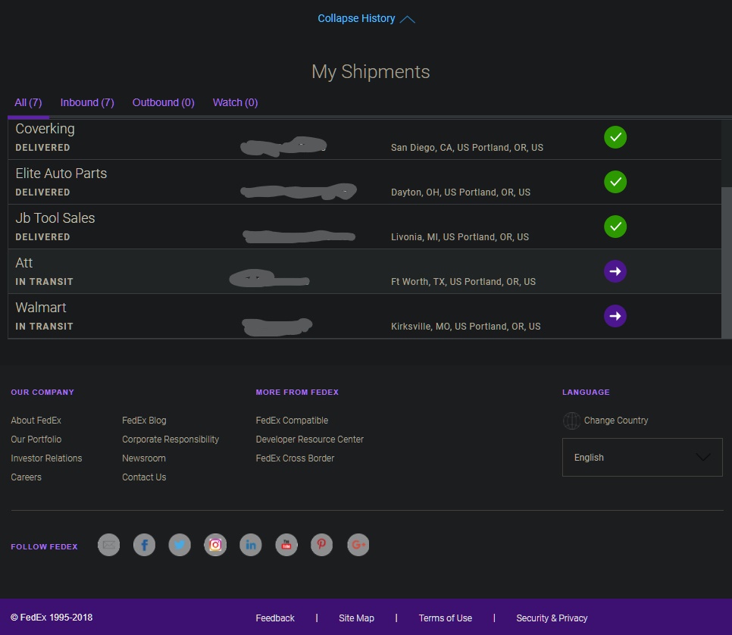Open the About FedEx link
Viewport: 732px width, 635px height.
point(36,421)
